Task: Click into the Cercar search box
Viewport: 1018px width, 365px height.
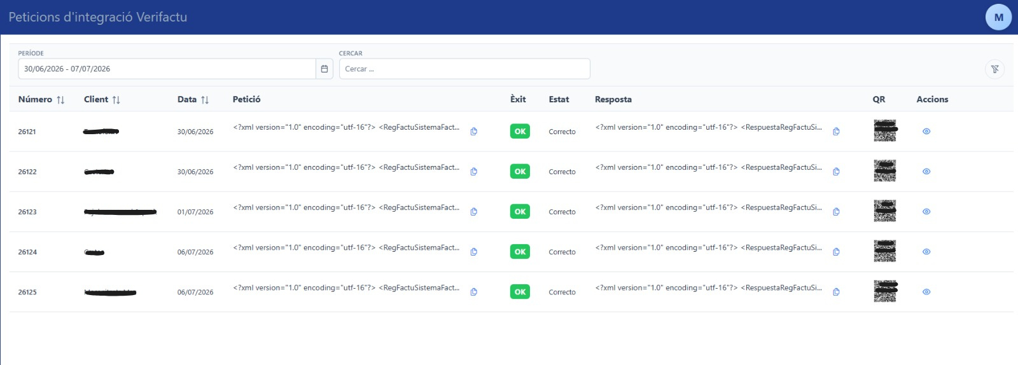Action: [464, 69]
